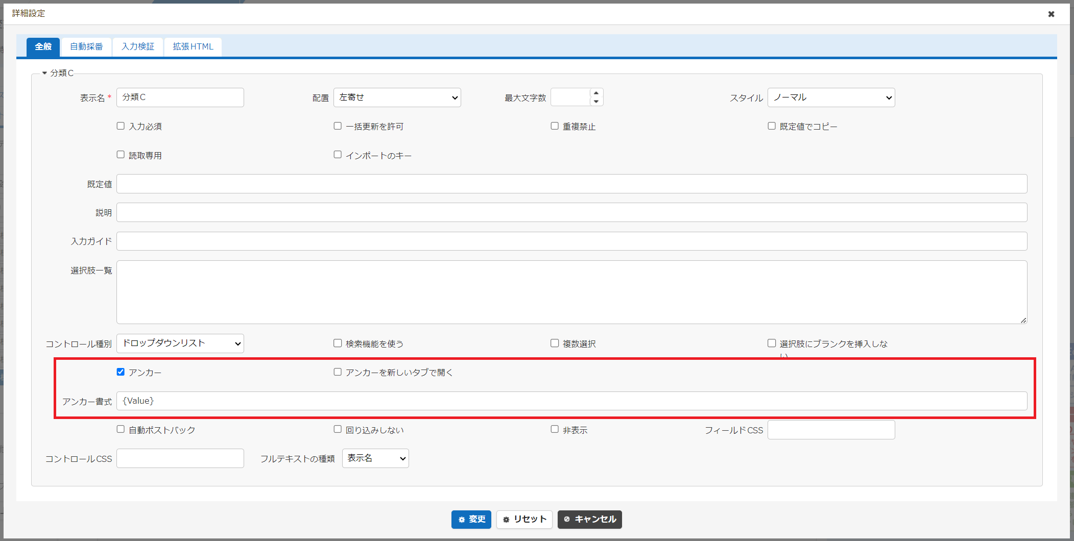This screenshot has width=1074, height=541.
Task: Focus the 入力ガイド field
Action: 572,241
